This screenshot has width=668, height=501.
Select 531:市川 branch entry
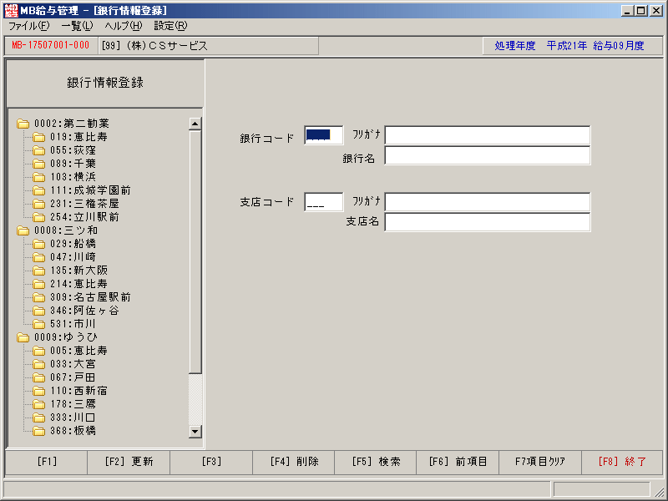tap(73, 324)
